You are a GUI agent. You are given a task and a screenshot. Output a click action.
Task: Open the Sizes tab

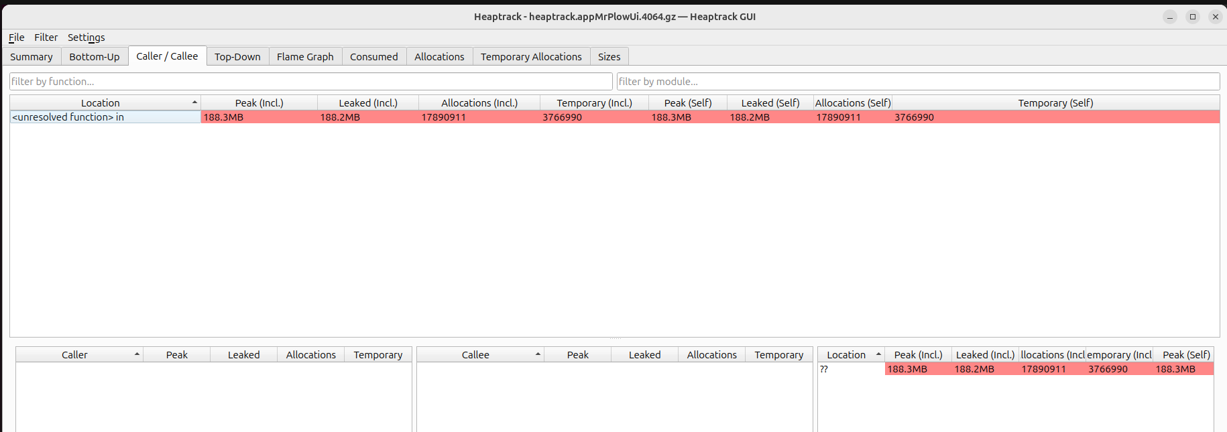tap(609, 57)
